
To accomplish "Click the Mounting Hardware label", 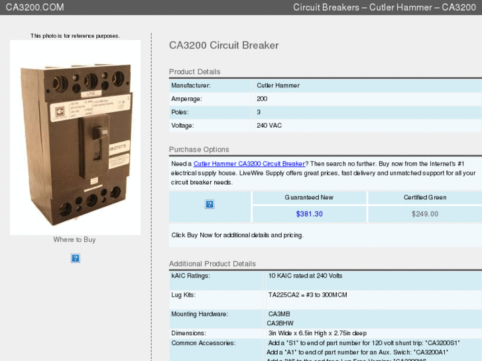I will (x=200, y=314).
